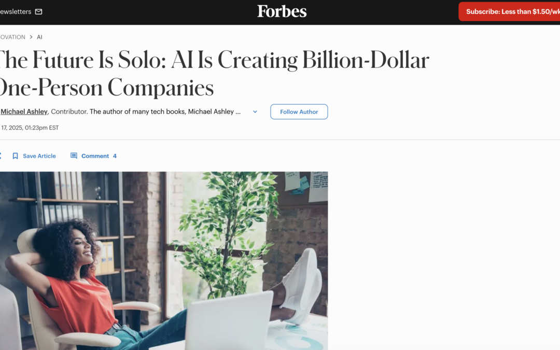Open the Innovation breadcrumb link
Image resolution: width=560 pixels, height=350 pixels.
tap(12, 37)
